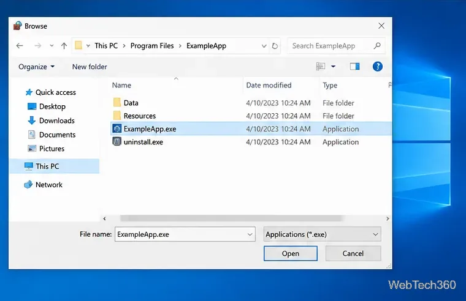This screenshot has width=466, height=301.
Task: Open Quick access in sidebar
Action: click(50, 92)
